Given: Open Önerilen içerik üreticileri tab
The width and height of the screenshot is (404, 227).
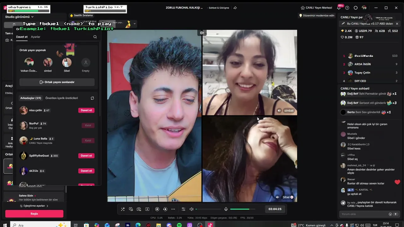Looking at the screenshot, I should coord(62,98).
